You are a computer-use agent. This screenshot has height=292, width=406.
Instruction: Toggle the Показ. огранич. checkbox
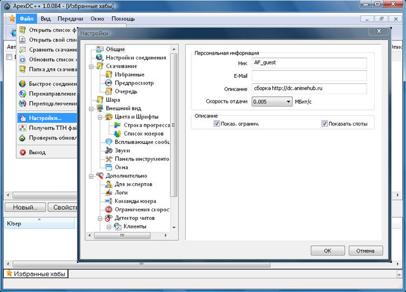[x=217, y=124]
